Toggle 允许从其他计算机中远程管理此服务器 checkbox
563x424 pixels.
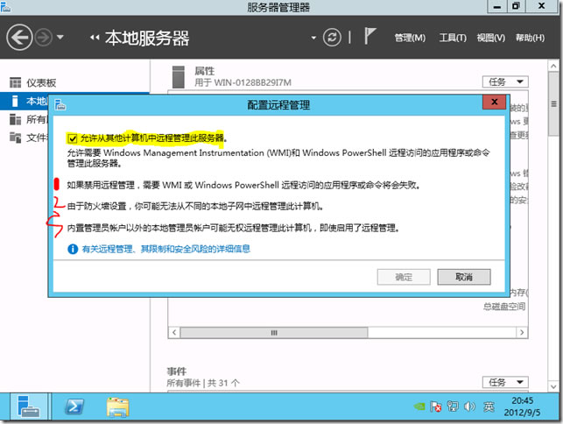coord(72,138)
